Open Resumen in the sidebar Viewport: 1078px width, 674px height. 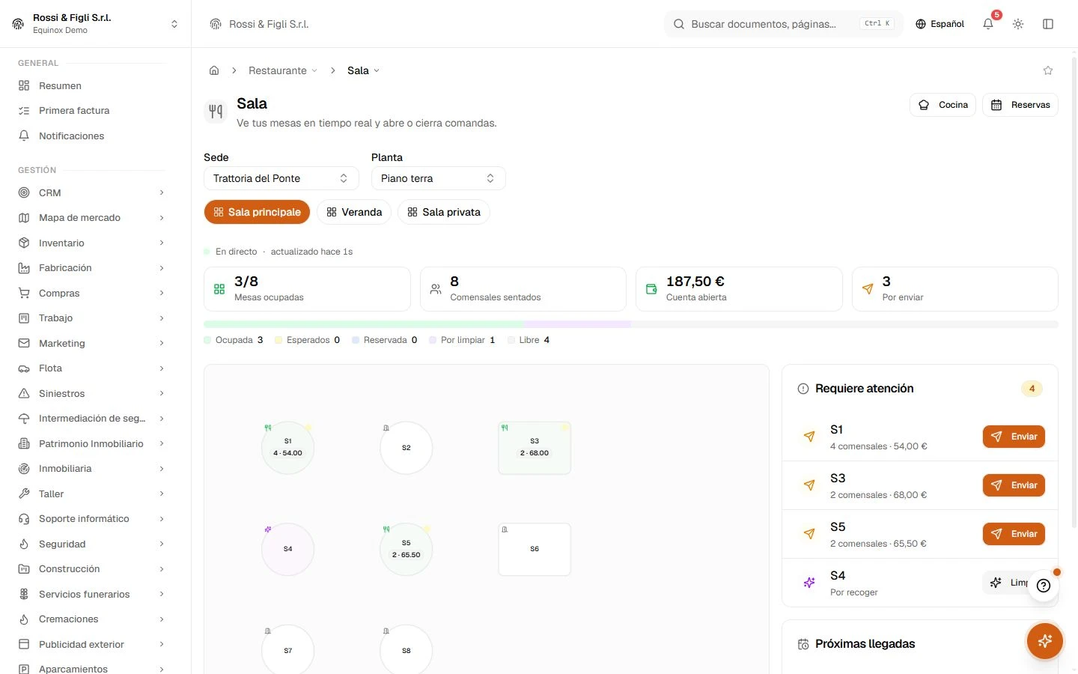click(91, 85)
